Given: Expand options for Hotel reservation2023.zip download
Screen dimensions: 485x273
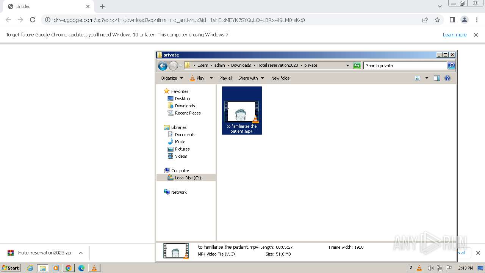Looking at the screenshot, I should (x=81, y=253).
